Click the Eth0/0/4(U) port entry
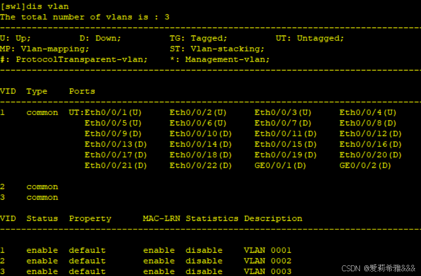Image resolution: width=421 pixels, height=276 pixels. 368,112
